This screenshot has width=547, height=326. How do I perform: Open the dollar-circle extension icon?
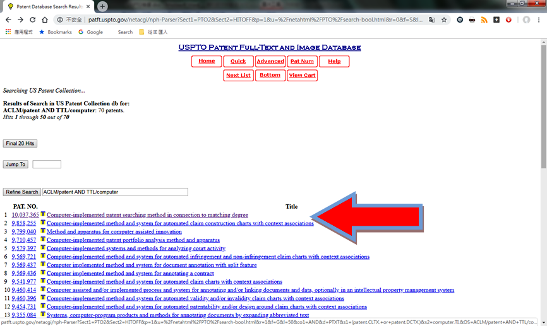pyautogui.click(x=460, y=20)
